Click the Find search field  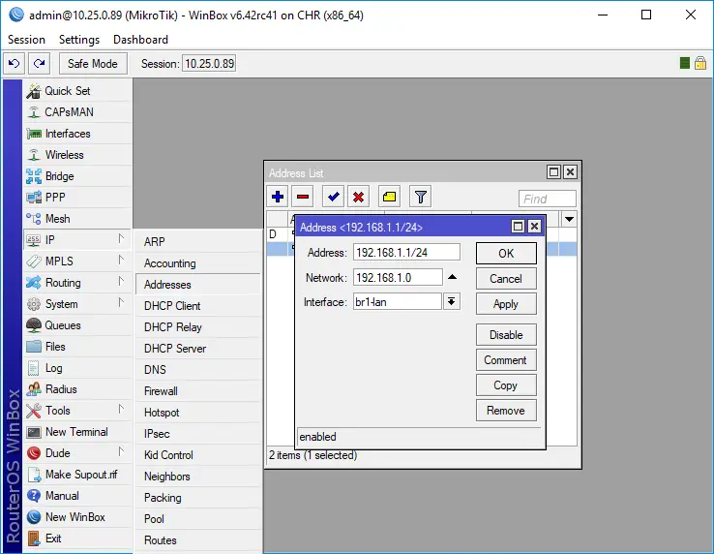[547, 199]
